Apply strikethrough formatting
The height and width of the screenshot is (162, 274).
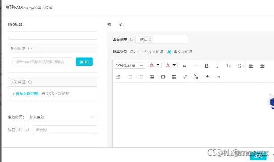240,66
